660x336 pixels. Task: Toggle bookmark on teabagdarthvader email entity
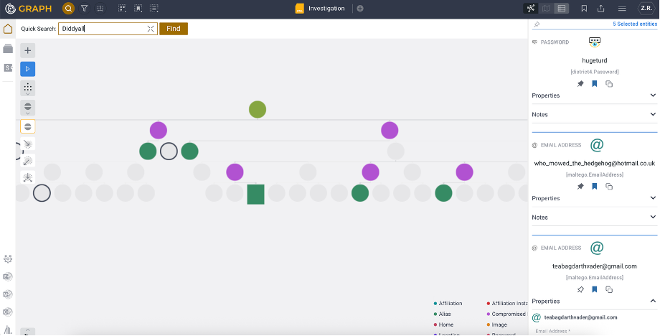[x=594, y=289]
